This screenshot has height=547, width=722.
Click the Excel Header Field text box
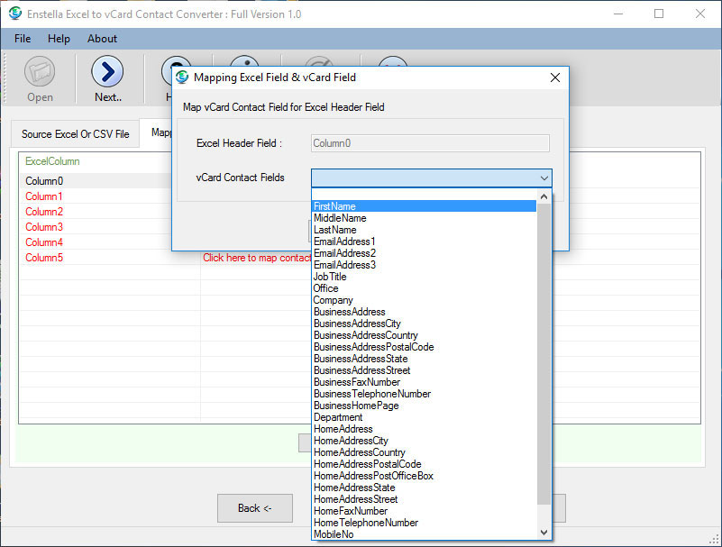tap(430, 143)
